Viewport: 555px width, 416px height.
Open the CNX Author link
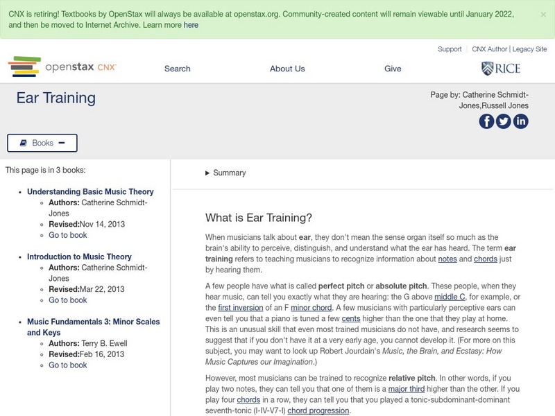coord(490,49)
